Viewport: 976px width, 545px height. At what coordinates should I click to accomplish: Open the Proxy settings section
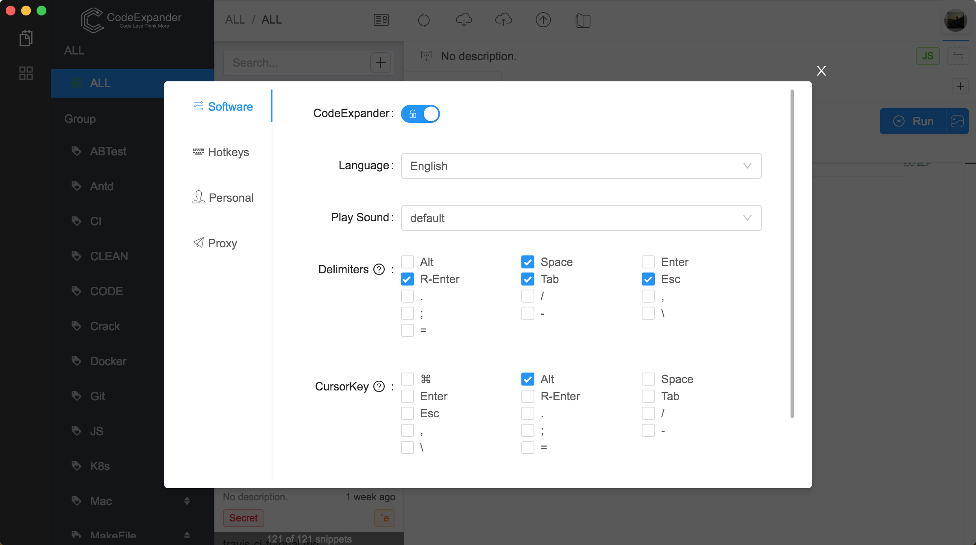click(x=222, y=243)
